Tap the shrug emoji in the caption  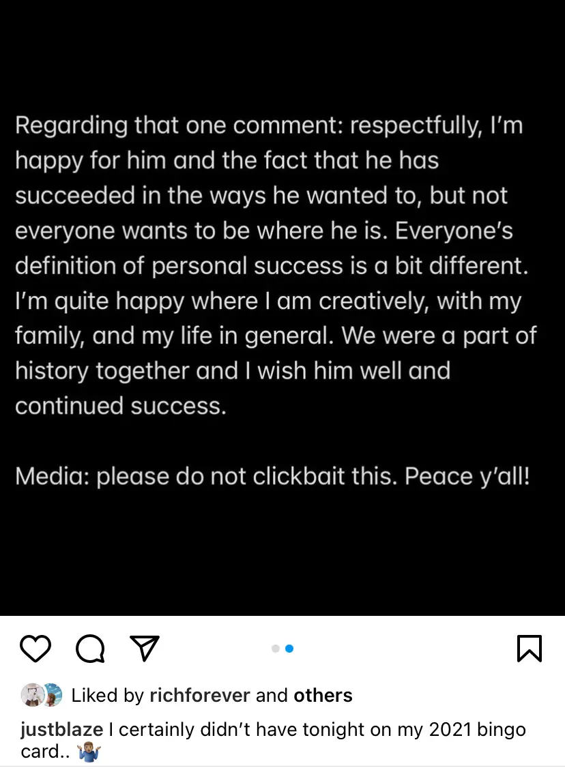click(90, 752)
